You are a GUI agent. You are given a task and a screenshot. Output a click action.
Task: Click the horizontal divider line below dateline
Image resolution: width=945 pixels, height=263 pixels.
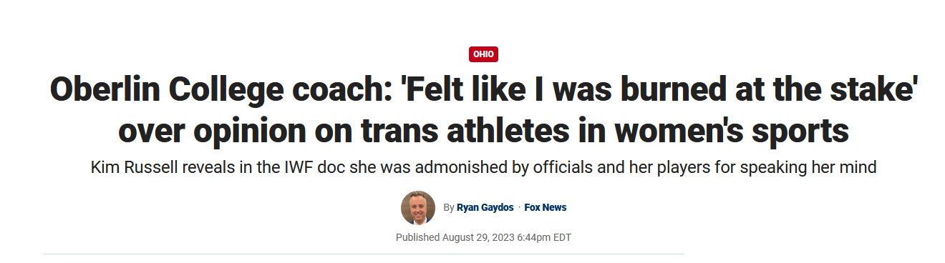click(364, 254)
